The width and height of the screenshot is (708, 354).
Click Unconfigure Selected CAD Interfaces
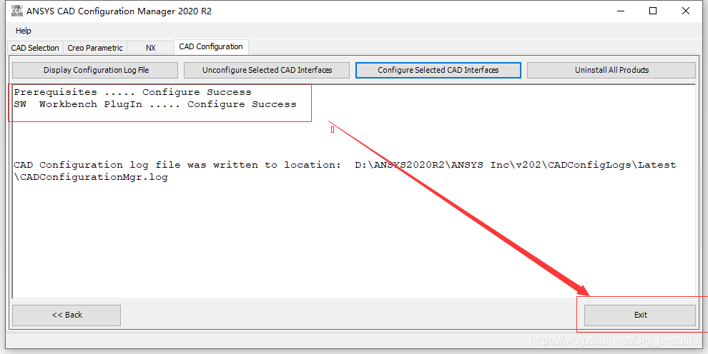tap(267, 70)
